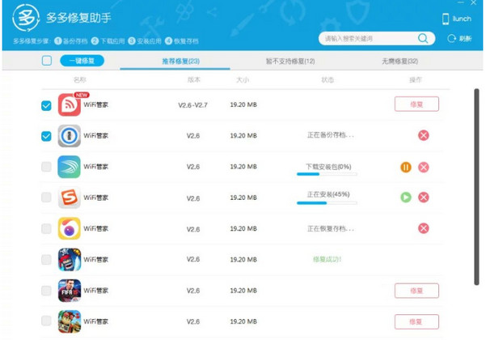
Task: Click the orange Sogou S app icon
Action: pos(70,198)
